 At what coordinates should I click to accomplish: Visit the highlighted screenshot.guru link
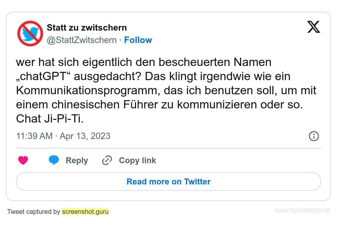85,212
